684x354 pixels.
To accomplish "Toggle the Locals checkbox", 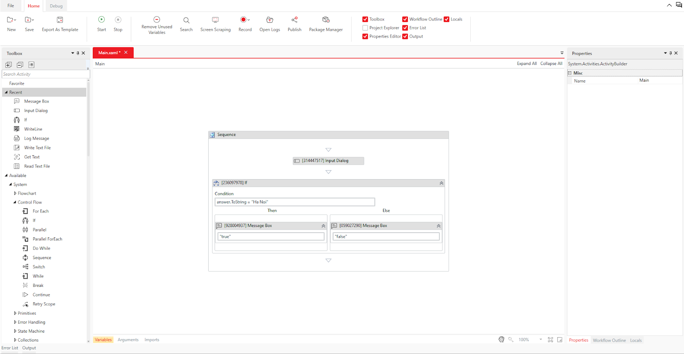I will pos(446,19).
